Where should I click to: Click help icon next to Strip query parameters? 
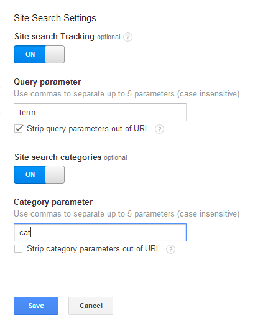(159, 129)
